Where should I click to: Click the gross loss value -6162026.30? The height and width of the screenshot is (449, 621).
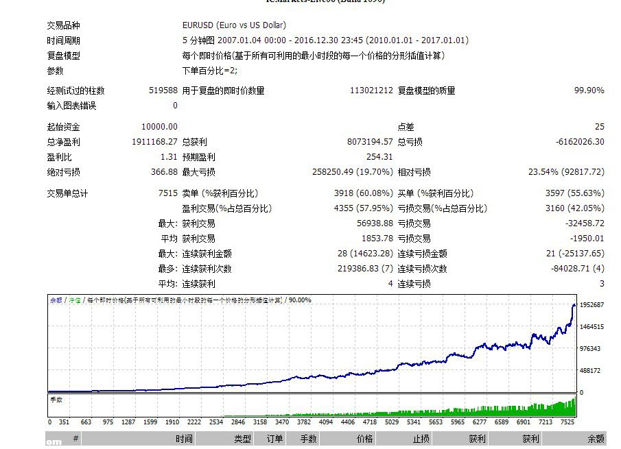[x=581, y=142]
